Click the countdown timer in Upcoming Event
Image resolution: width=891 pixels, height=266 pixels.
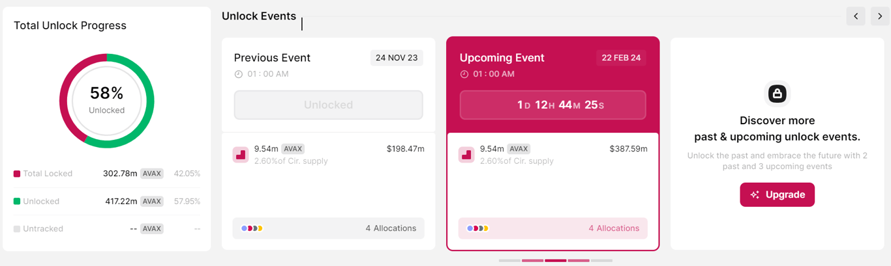coord(552,105)
